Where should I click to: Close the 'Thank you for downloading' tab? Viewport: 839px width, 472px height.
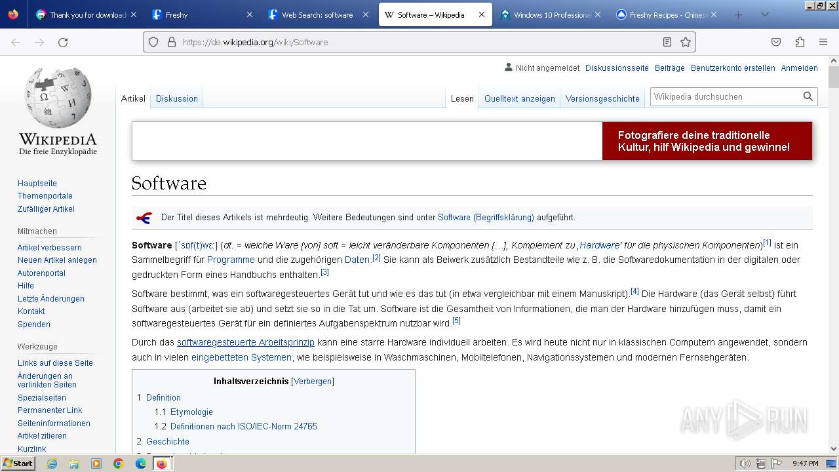click(134, 14)
